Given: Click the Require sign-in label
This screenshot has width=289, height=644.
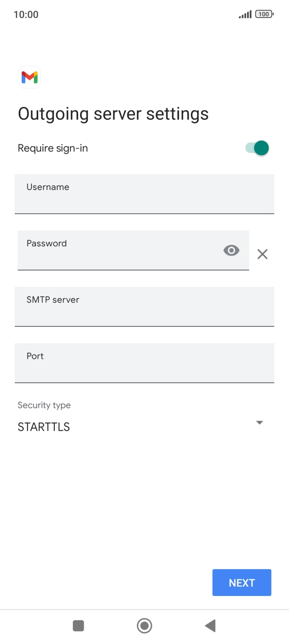Looking at the screenshot, I should tap(52, 148).
